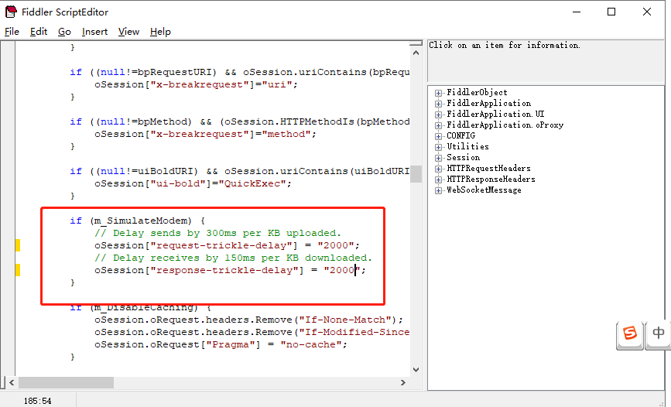Expand the FiddlerApplication tree node

pos(438,104)
